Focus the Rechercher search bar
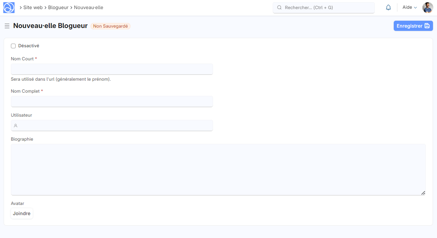Screen dimensions: 437x238 [x=324, y=8]
